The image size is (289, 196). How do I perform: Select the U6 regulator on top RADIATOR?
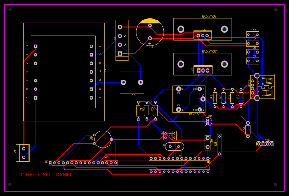203,35
